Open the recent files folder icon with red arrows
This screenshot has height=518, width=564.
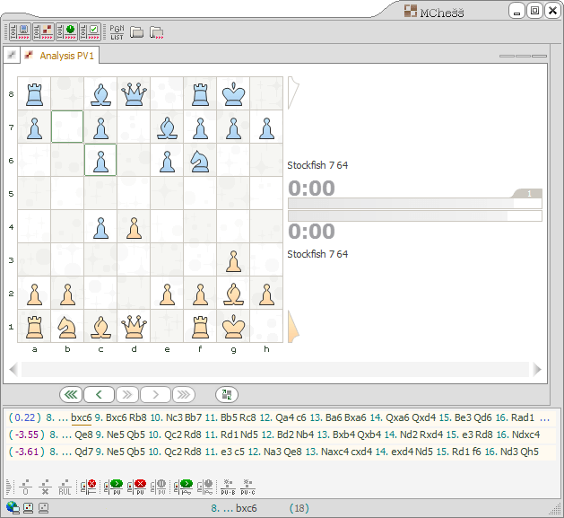(156, 33)
